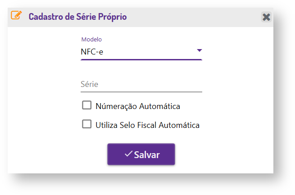This screenshot has width=295, height=195.
Task: Focus the Série input field
Action: [141, 84]
